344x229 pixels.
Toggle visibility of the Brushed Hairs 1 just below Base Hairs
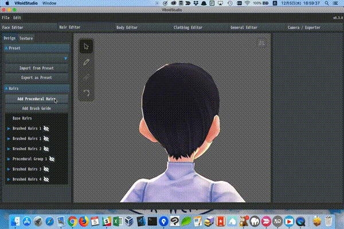coord(46,128)
